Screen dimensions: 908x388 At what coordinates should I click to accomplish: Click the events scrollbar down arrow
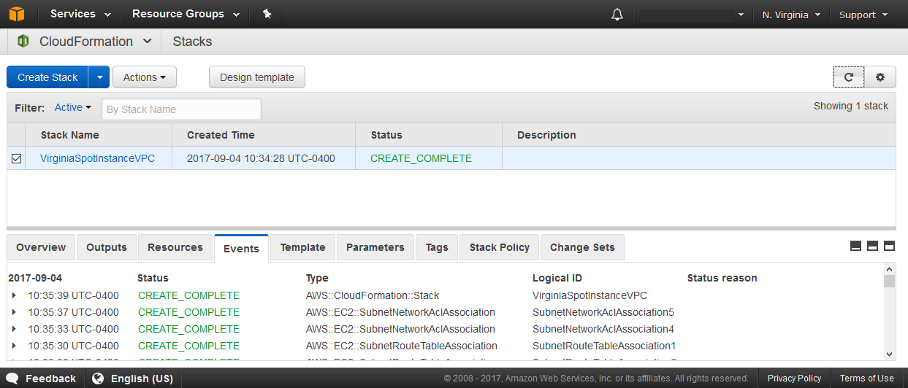click(889, 354)
